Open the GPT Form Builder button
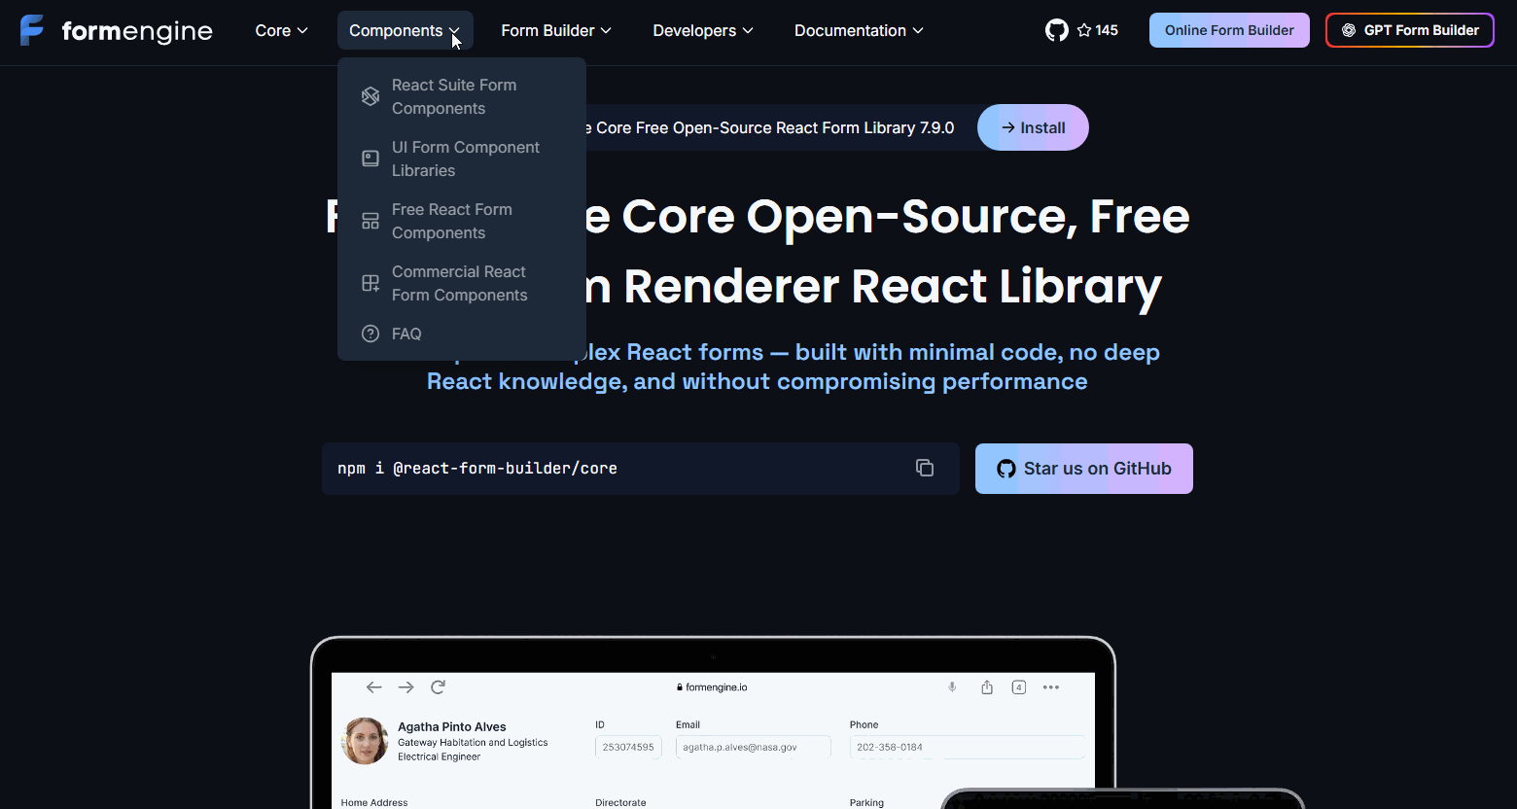The width and height of the screenshot is (1517, 809). point(1409,30)
